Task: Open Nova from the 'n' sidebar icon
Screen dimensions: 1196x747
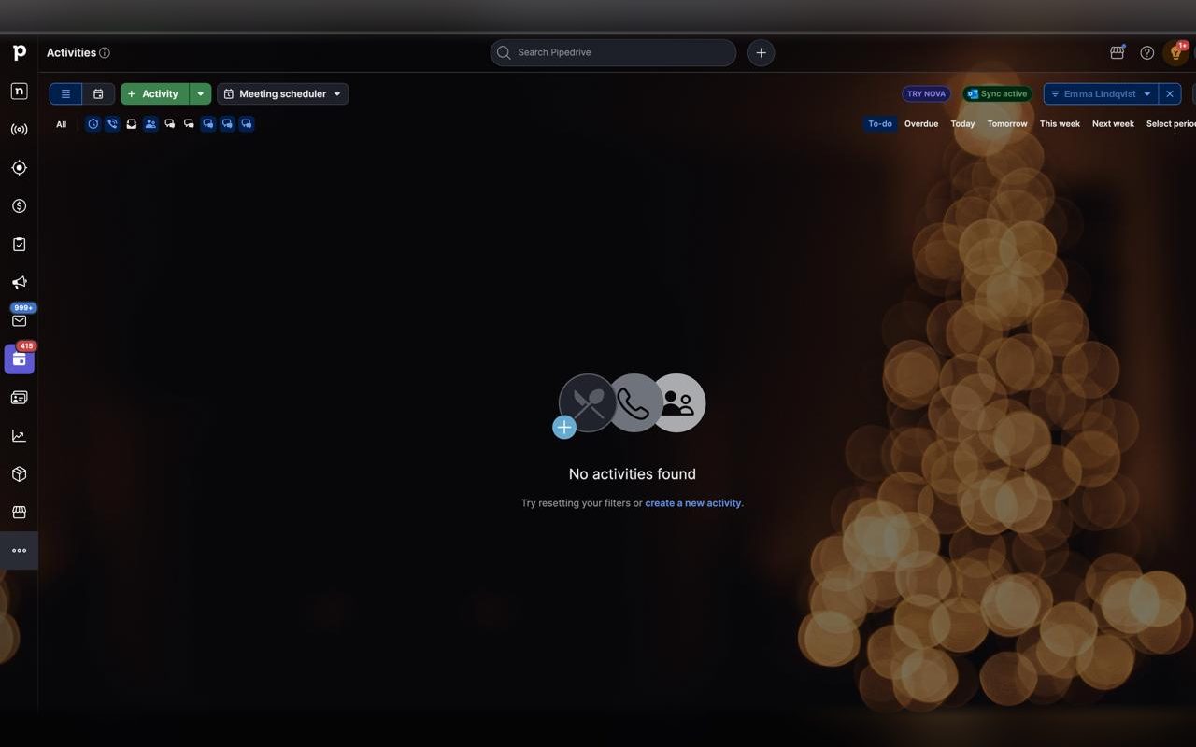Action: (x=19, y=92)
